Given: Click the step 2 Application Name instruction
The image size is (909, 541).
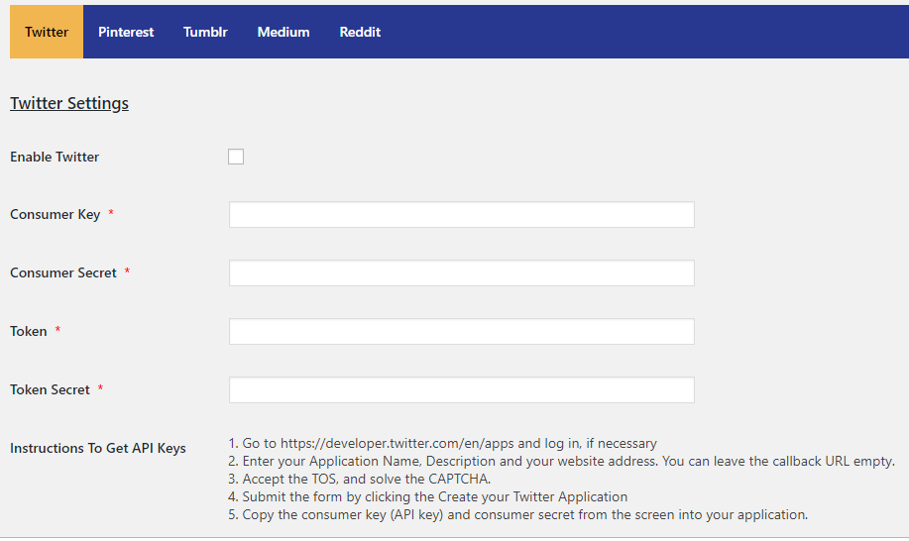Looking at the screenshot, I should point(561,462).
